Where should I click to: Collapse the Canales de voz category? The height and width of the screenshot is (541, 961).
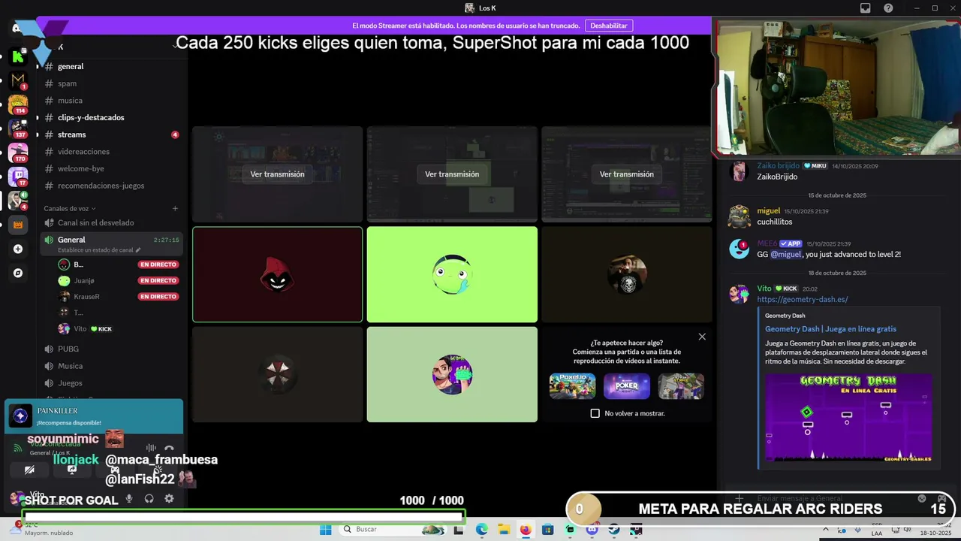[x=70, y=208]
